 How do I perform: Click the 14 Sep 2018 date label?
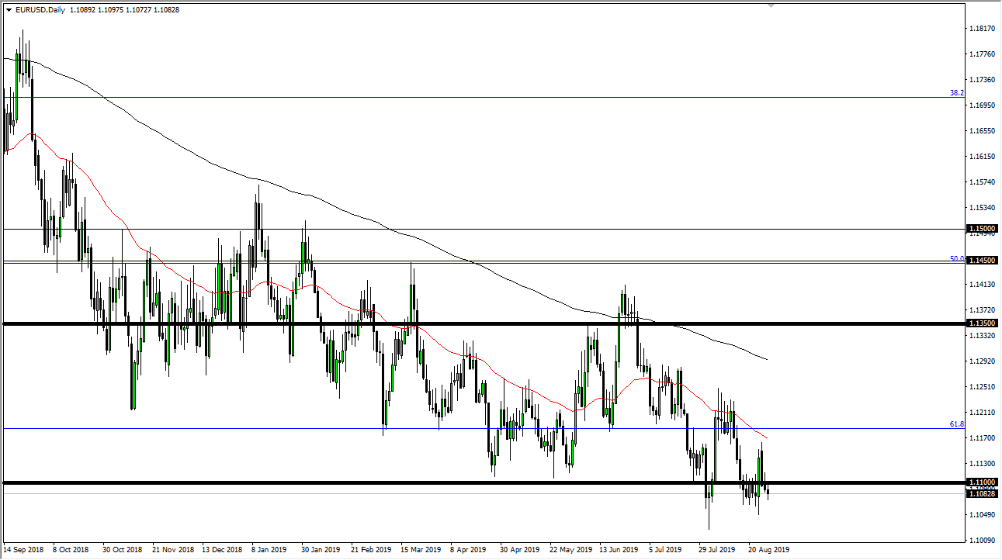[x=24, y=549]
